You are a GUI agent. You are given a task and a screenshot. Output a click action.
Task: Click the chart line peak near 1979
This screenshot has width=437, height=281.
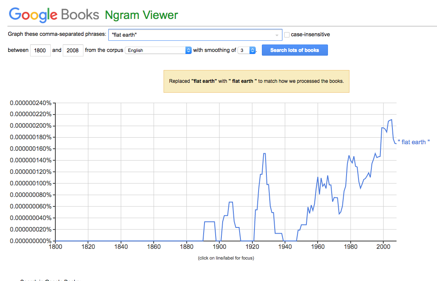(x=349, y=156)
